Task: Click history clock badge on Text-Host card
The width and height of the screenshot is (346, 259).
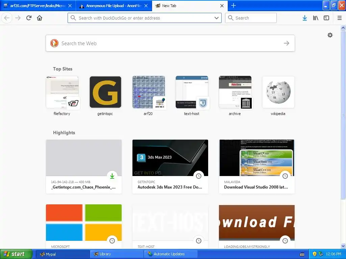Action: [x=199, y=241]
